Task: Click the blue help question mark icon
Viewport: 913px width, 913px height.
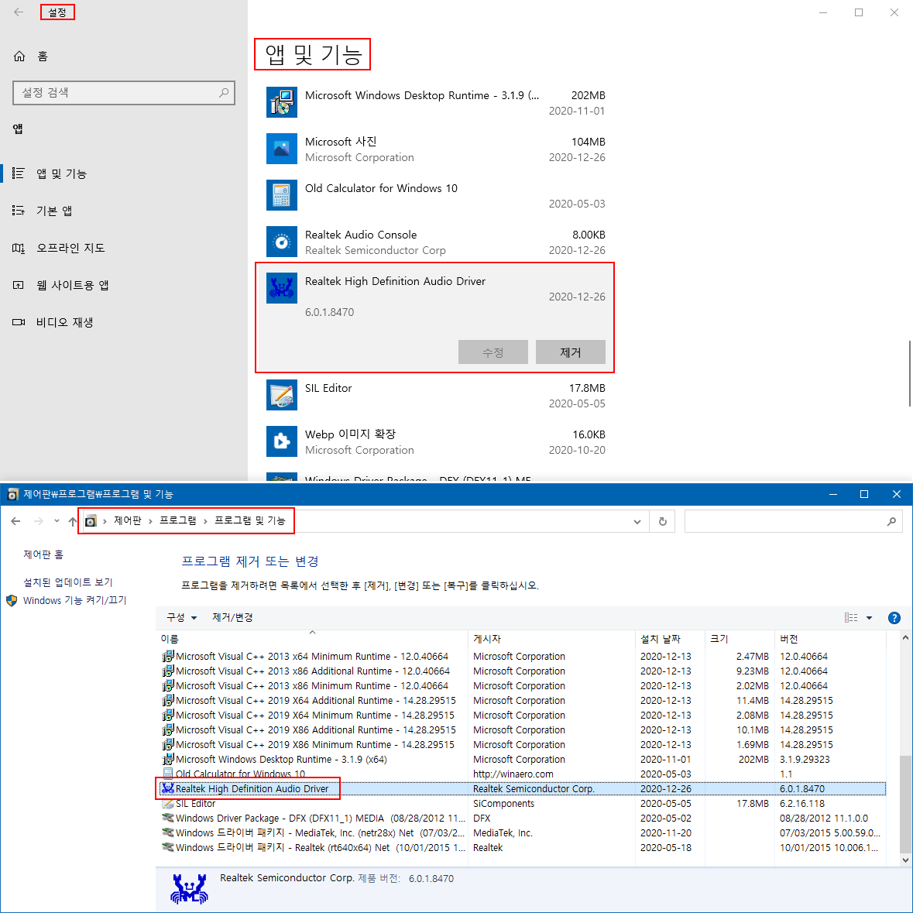Action: (894, 618)
